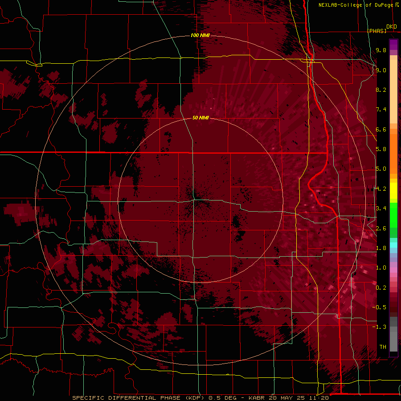
Task: Click the 9.0 value on the color scale
Action: point(381,70)
